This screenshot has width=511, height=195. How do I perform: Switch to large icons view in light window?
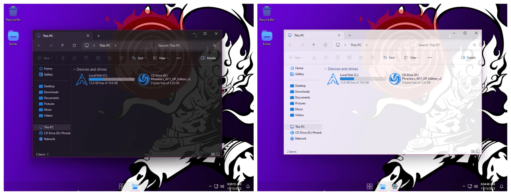coord(478,152)
